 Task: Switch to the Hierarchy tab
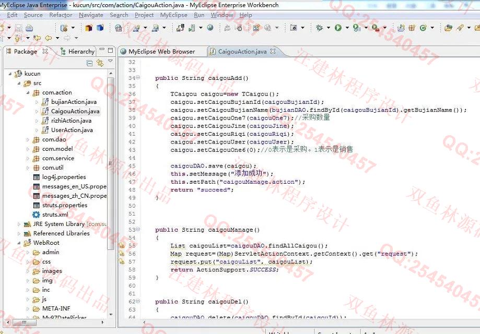(x=78, y=51)
